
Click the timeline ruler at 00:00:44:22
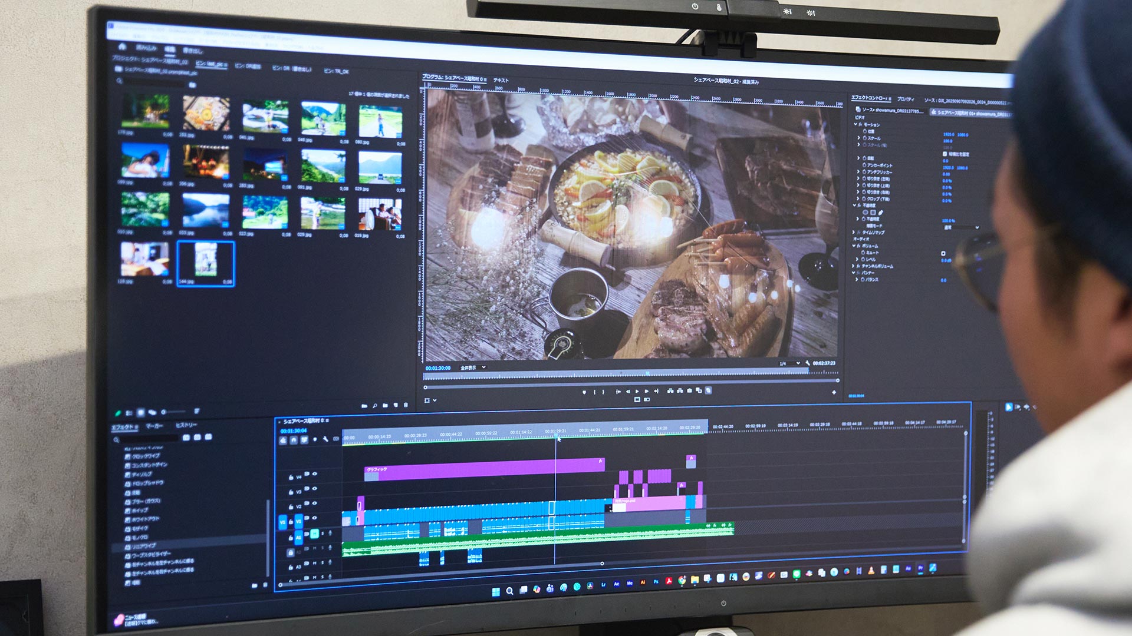coord(451,435)
